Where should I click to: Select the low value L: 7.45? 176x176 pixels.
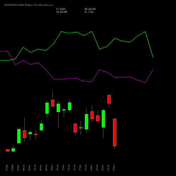89,12
